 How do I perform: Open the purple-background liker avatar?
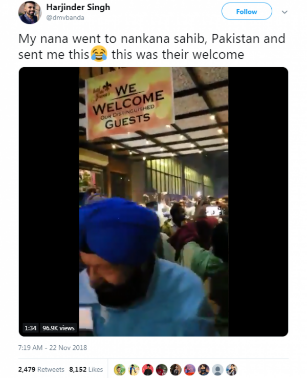click(190, 370)
